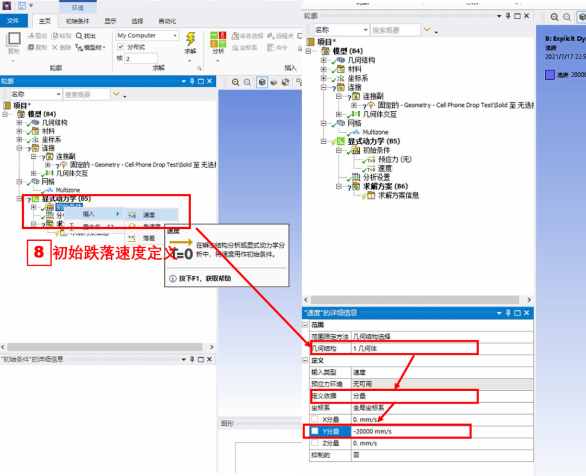Click the gray cube icon in left toolbar

(274, 82)
